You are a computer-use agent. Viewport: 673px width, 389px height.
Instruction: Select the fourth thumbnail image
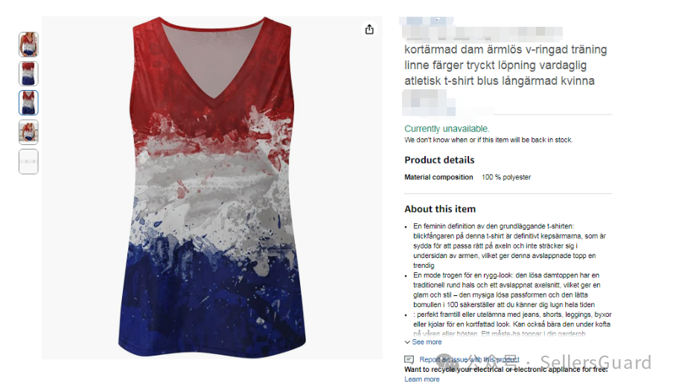coord(28,132)
